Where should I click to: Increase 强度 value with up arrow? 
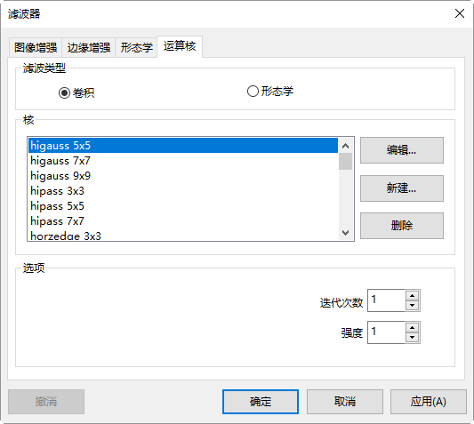412,327
